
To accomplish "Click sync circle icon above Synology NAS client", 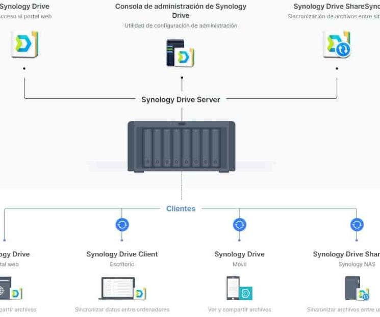I will click(x=357, y=225).
